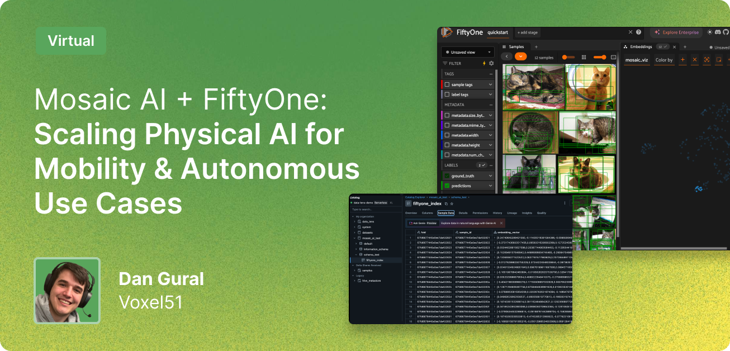730x351 pixels.
Task: Open the Discord icon in FiftyOne header
Action: [718, 32]
